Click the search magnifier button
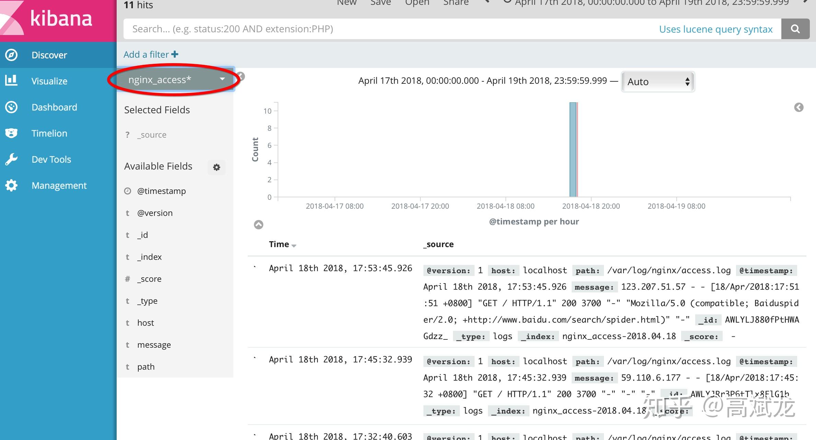The width and height of the screenshot is (816, 440). [795, 29]
